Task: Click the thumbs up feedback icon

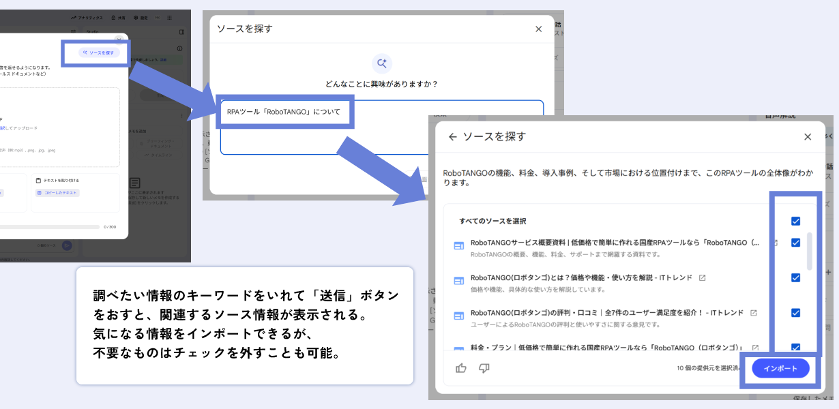Action: pyautogui.click(x=461, y=368)
